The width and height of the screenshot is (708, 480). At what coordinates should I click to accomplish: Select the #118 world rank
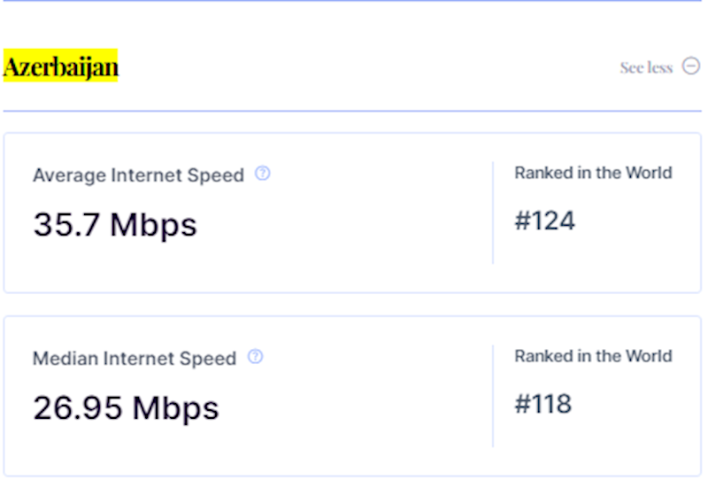(x=543, y=404)
